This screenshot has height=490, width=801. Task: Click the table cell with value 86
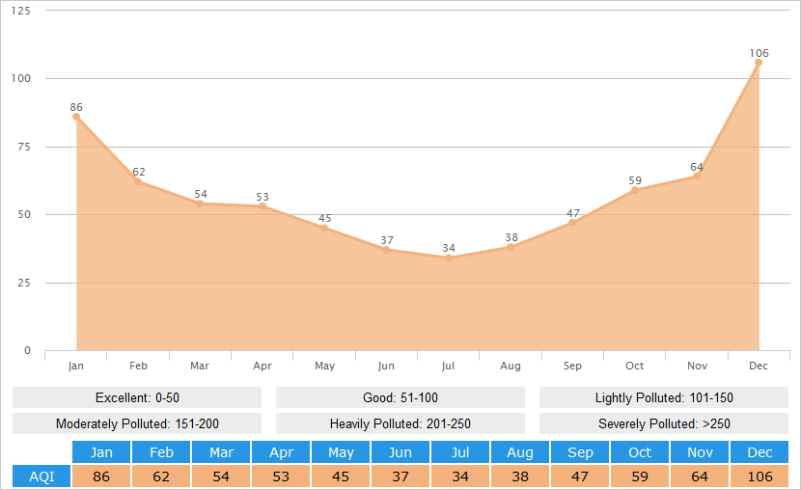click(101, 476)
